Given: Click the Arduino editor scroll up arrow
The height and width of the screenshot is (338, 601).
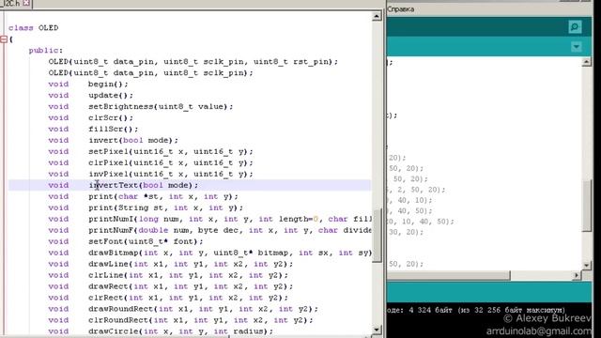Looking at the screenshot, I should click(x=586, y=62).
